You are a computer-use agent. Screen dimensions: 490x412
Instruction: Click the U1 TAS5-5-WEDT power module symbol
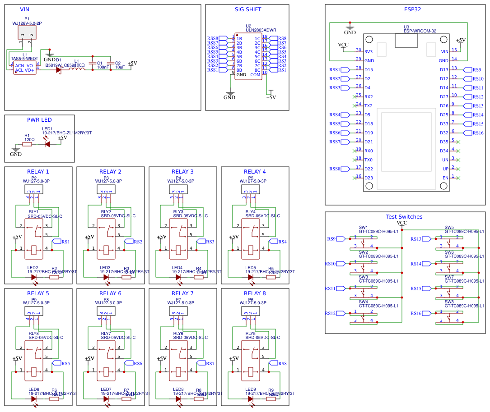25,68
